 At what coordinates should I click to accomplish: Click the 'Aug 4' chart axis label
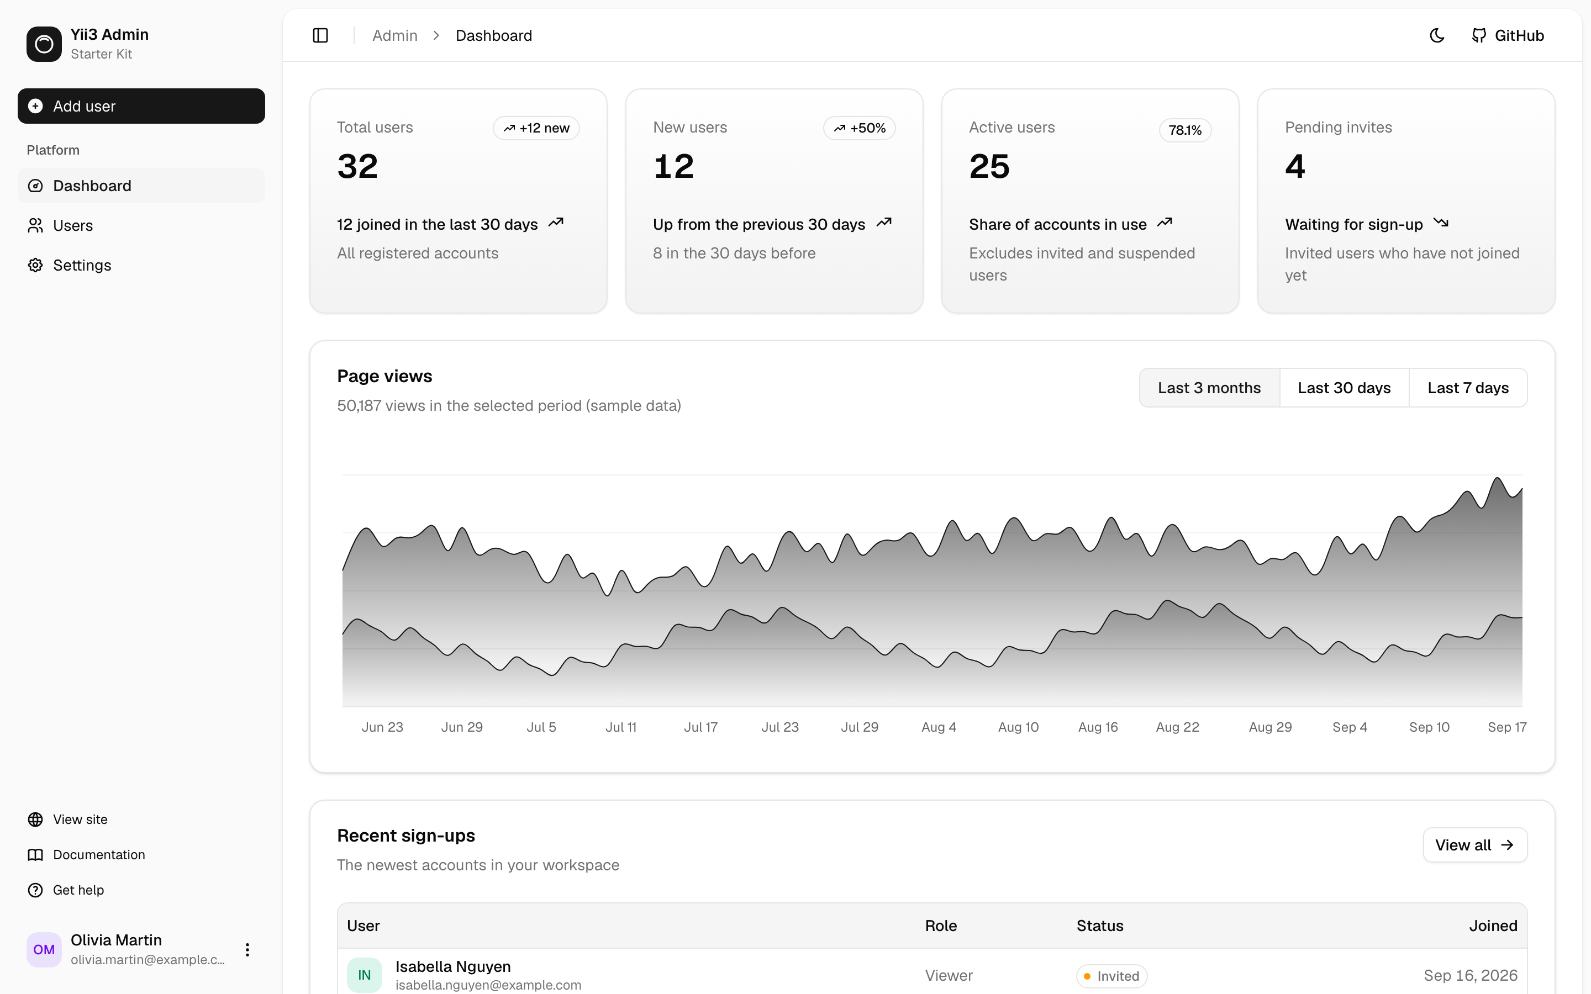(939, 727)
